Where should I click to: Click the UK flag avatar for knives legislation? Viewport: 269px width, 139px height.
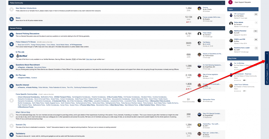point(199,75)
